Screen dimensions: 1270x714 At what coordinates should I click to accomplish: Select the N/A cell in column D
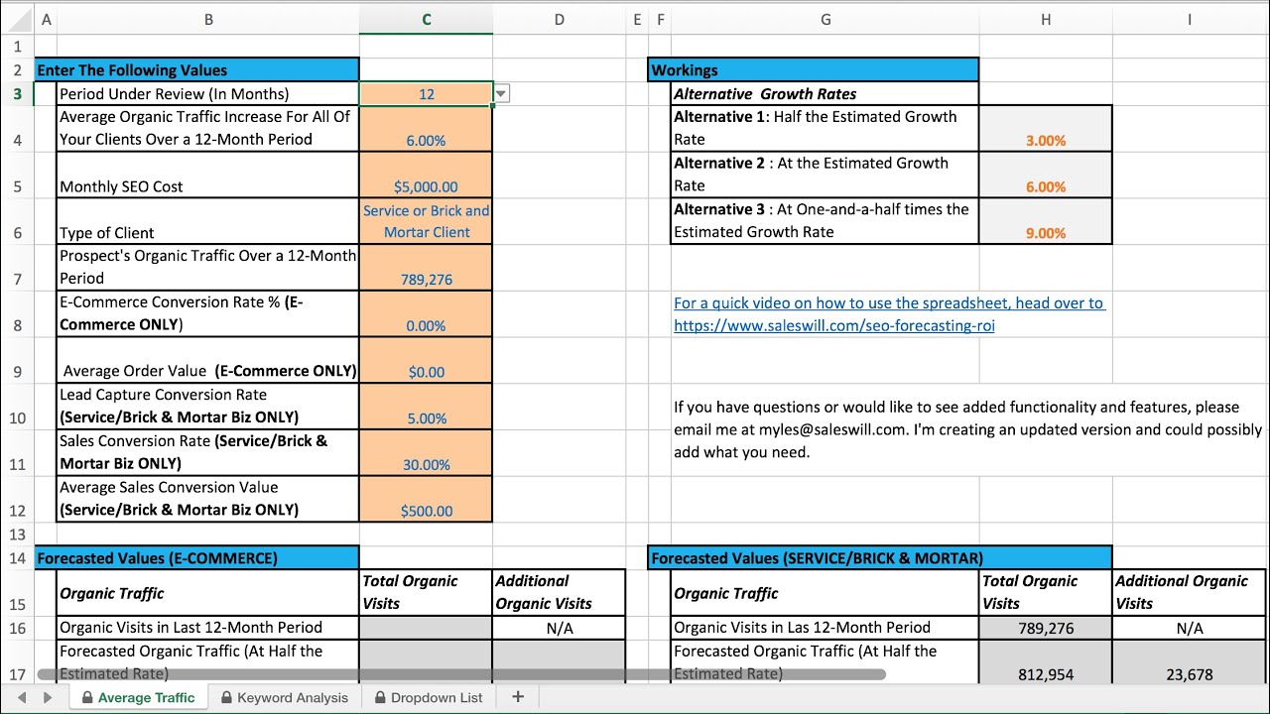560,628
